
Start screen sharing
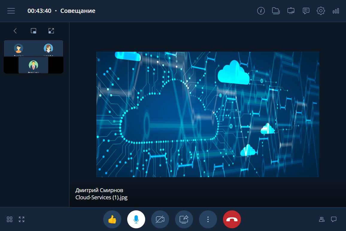coord(184,219)
